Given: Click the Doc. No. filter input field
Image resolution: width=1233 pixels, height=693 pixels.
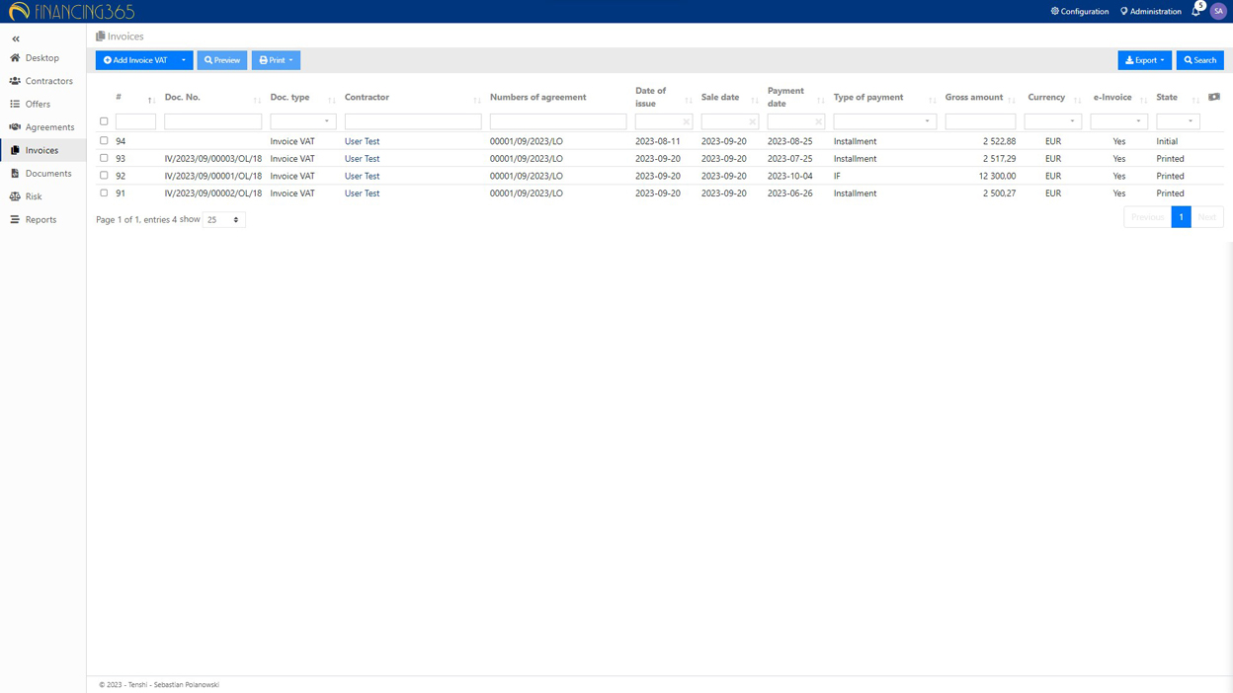Looking at the screenshot, I should [x=212, y=121].
